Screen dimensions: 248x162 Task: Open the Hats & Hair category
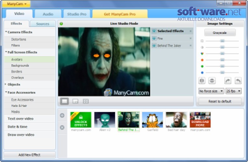(x=30, y=106)
